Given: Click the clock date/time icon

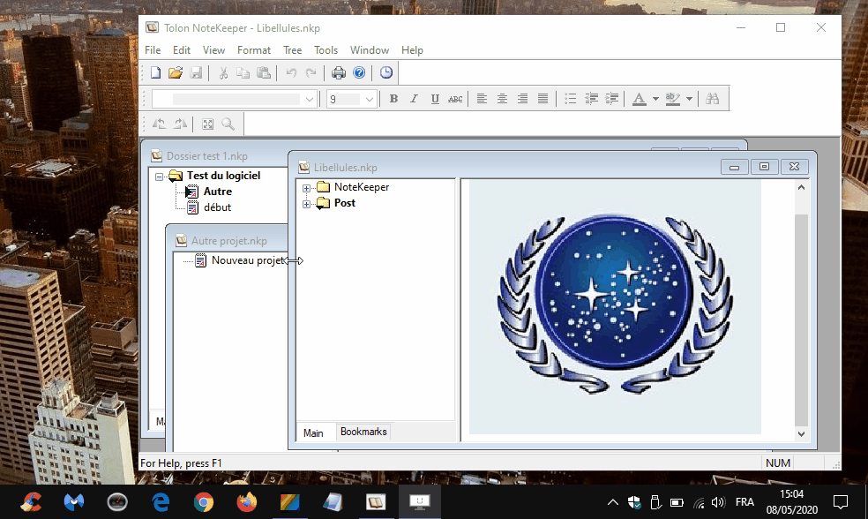Looking at the screenshot, I should [x=386, y=72].
